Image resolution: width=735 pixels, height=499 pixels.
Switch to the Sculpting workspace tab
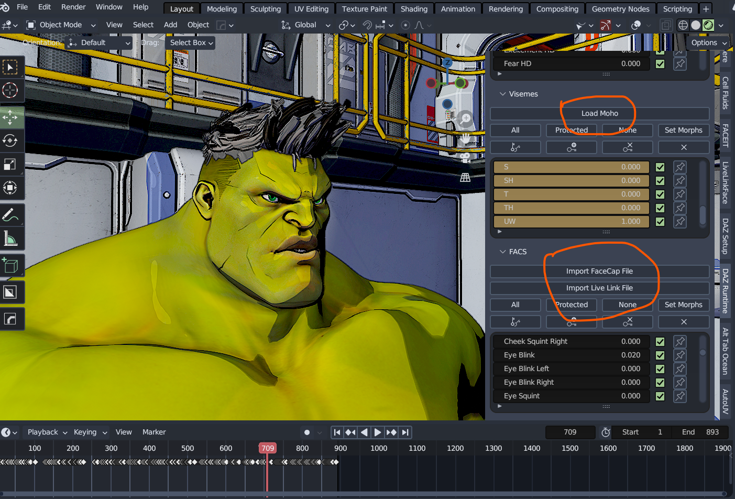click(266, 9)
